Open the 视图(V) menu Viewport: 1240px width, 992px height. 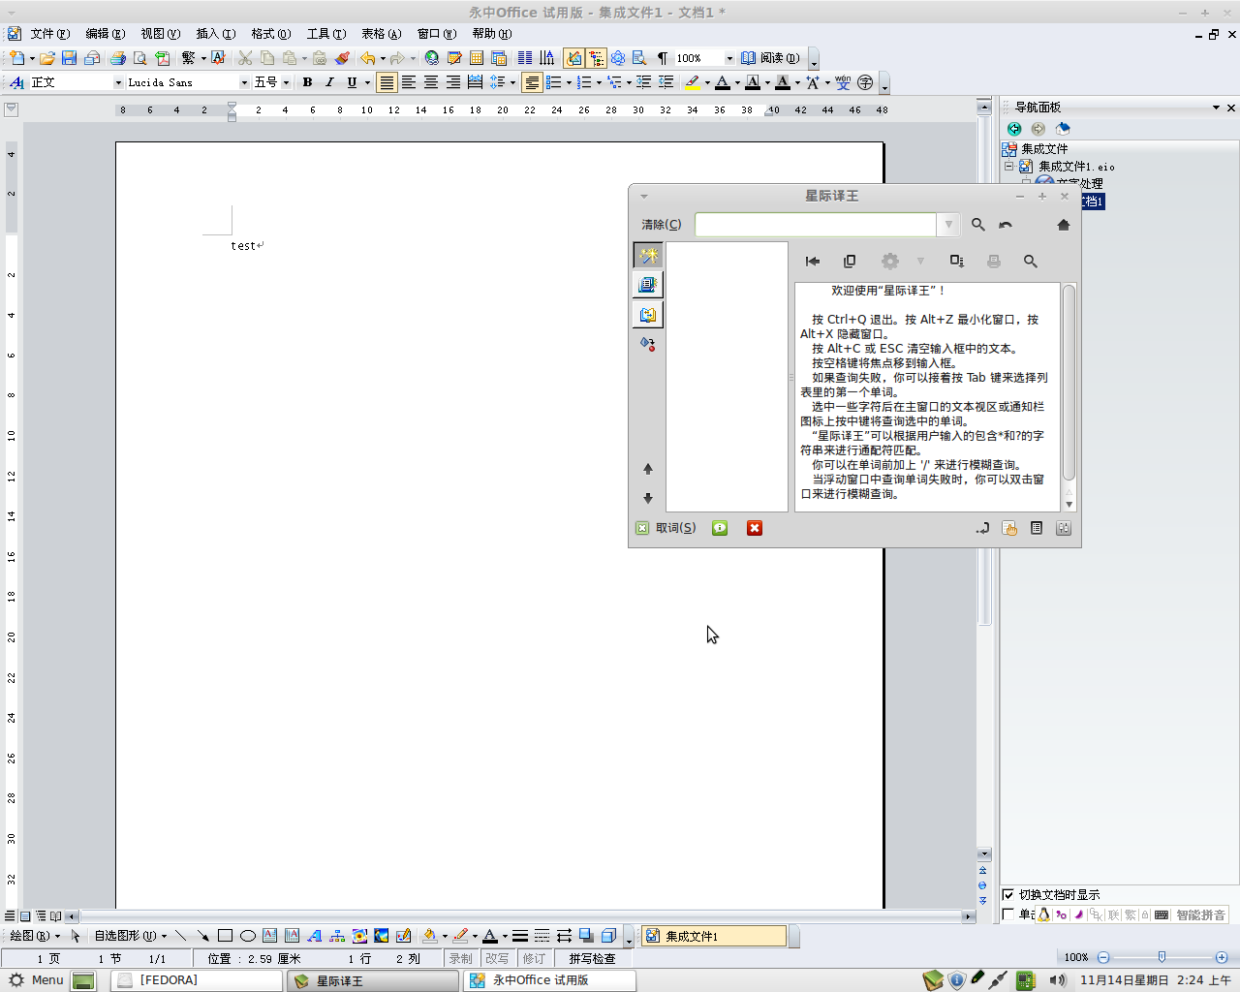click(161, 34)
